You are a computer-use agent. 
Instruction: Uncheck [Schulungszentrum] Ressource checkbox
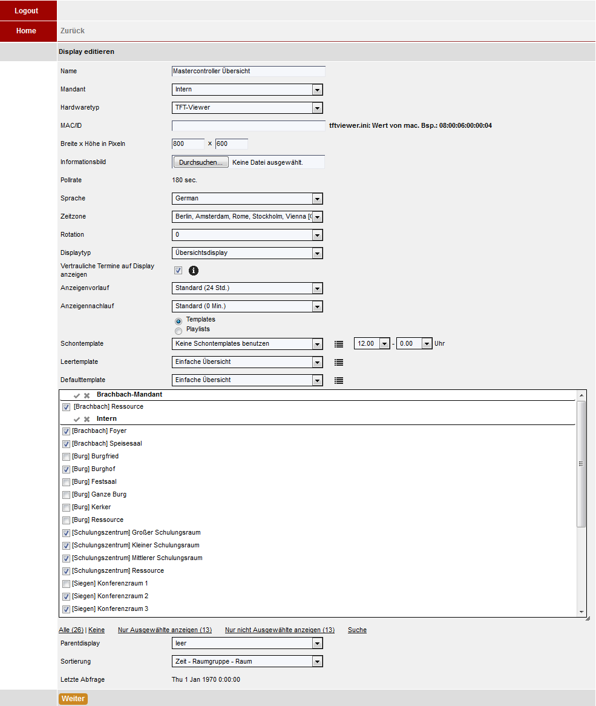click(66, 572)
